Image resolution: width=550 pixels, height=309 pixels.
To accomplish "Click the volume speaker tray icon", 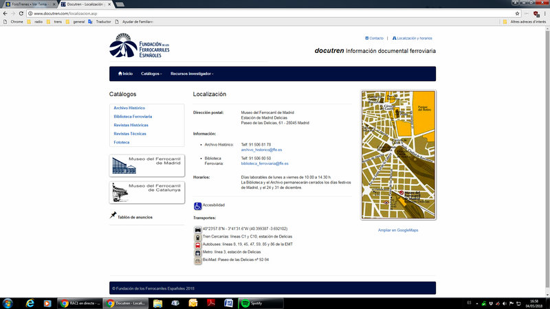I will 505,304.
